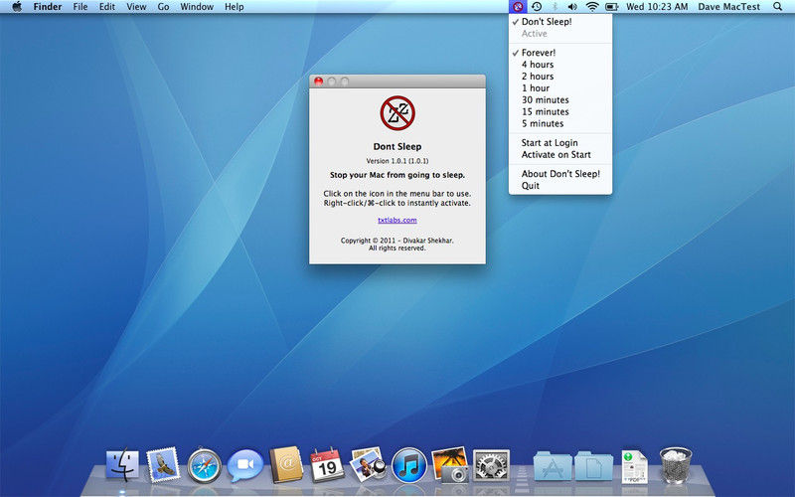Viewport: 795px width, 497px height.
Task: Open iCal calendar showing 19
Action: click(327, 464)
